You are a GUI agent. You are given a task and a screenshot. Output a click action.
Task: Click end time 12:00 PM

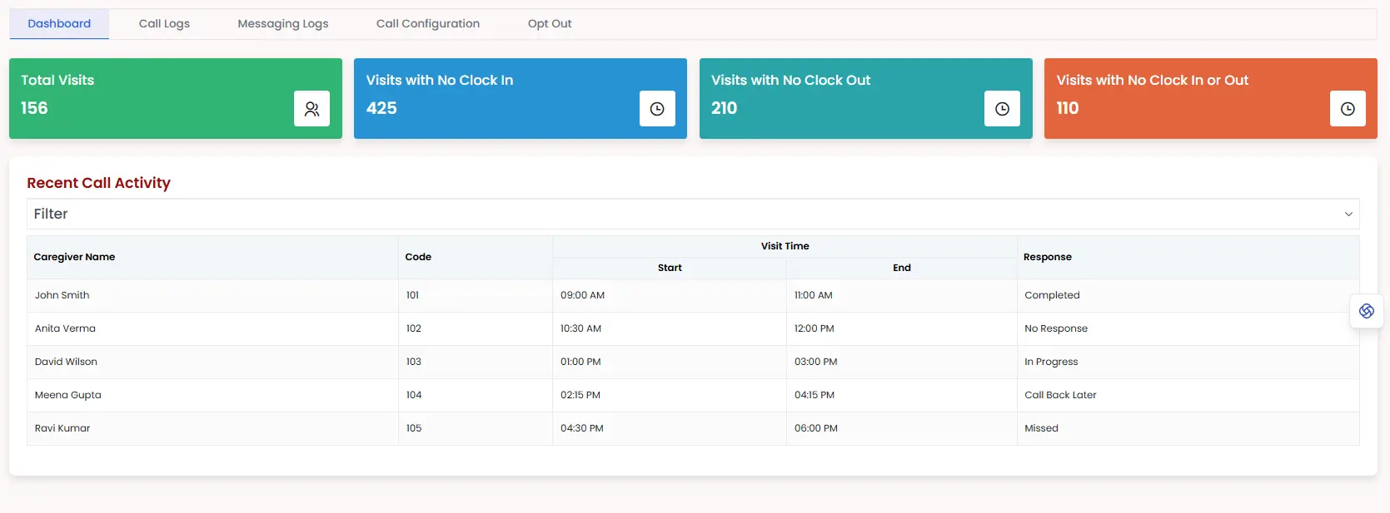click(814, 328)
